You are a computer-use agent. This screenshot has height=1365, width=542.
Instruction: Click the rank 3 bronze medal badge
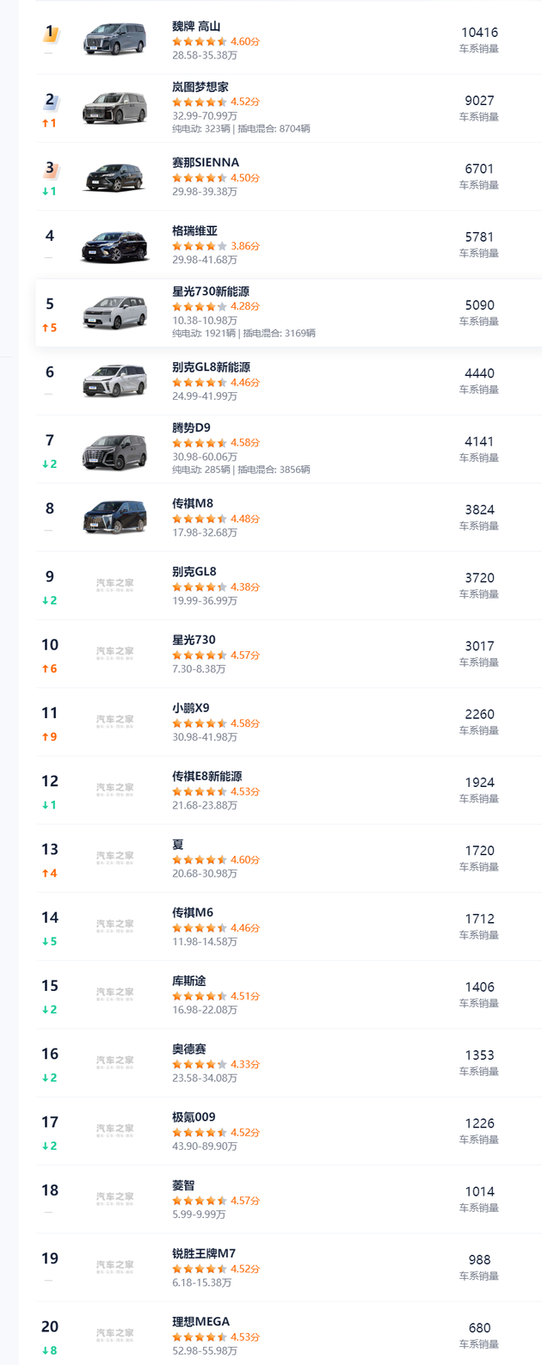[x=50, y=168]
